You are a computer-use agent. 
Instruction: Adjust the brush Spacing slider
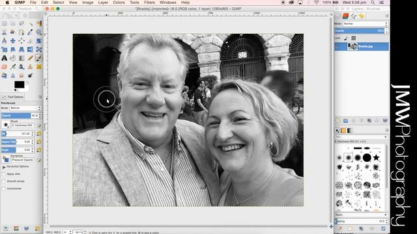360,221
